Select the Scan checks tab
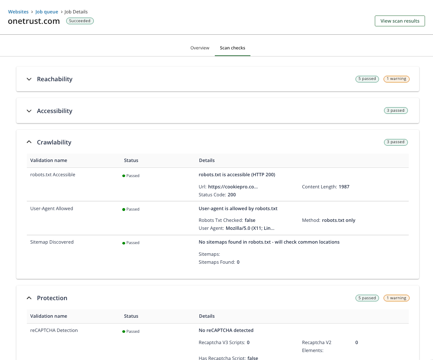Screen dimensions: 433x360 tap(232, 48)
